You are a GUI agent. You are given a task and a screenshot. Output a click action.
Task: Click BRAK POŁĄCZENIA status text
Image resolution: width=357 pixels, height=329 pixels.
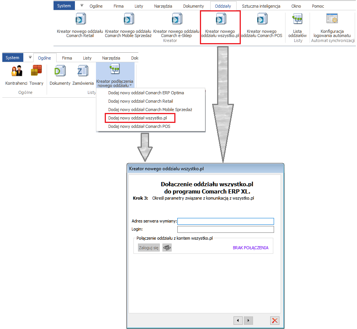click(250, 248)
